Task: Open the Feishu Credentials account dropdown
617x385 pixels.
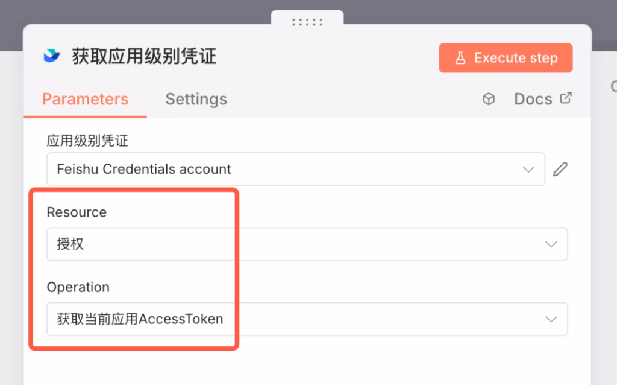Action: pos(283,169)
